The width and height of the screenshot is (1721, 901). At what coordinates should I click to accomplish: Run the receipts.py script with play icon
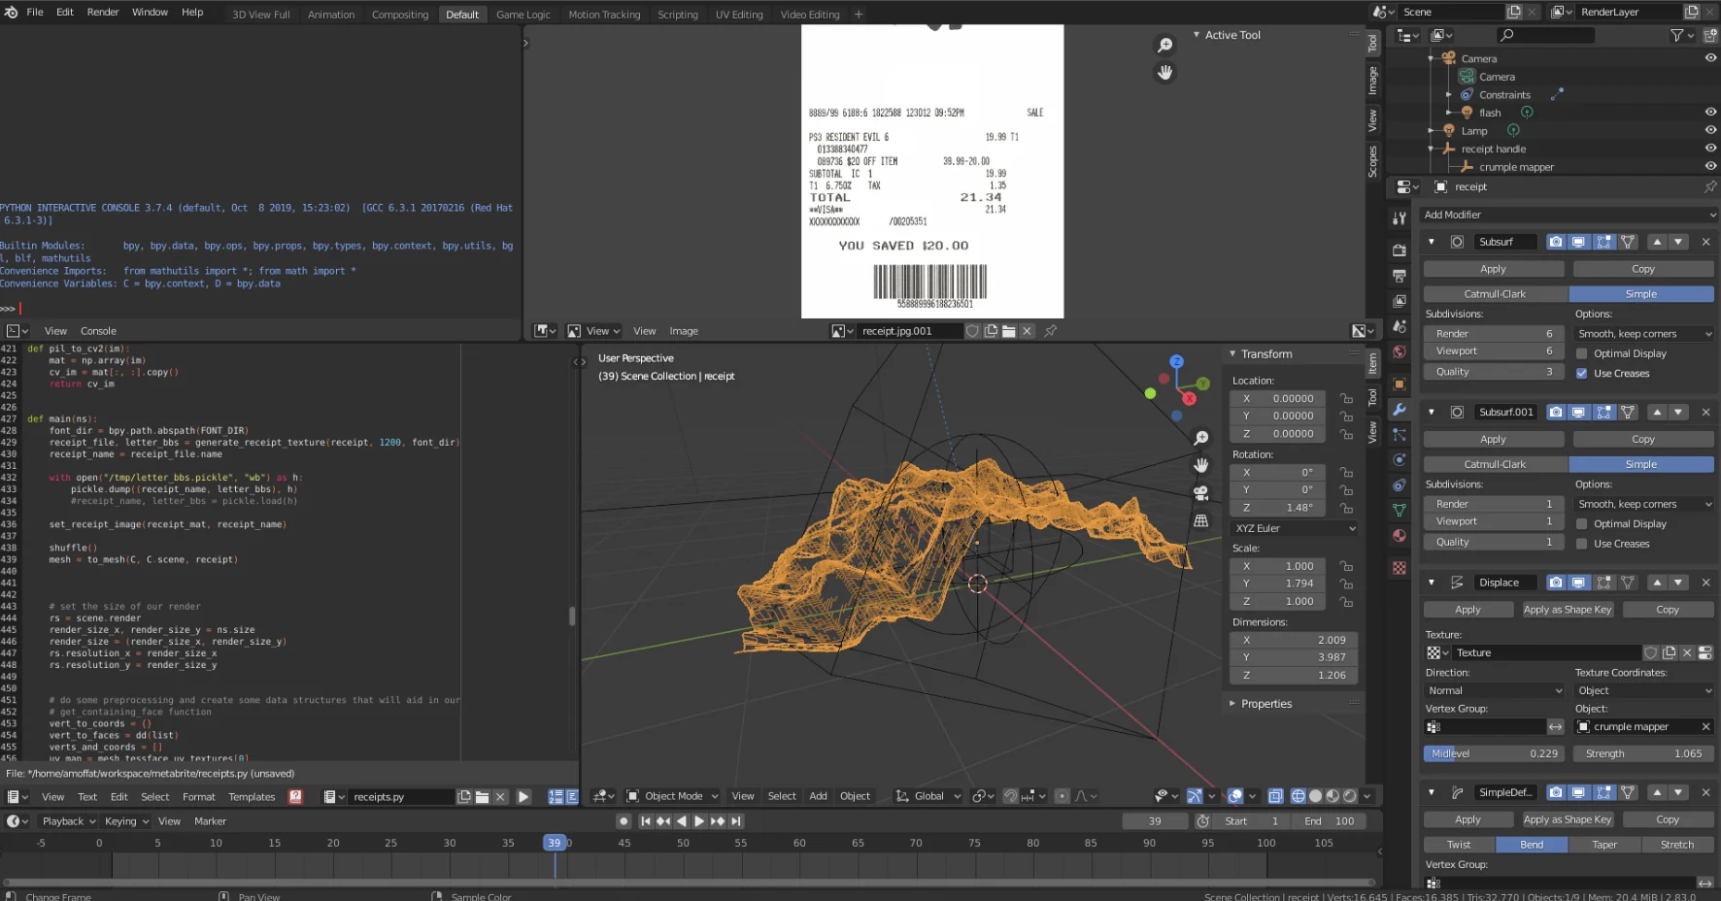tap(523, 797)
